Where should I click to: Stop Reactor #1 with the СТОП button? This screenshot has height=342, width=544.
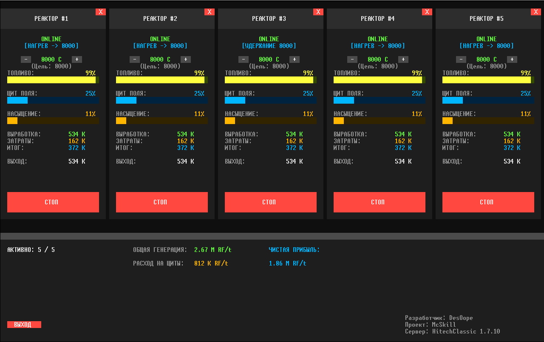point(53,202)
